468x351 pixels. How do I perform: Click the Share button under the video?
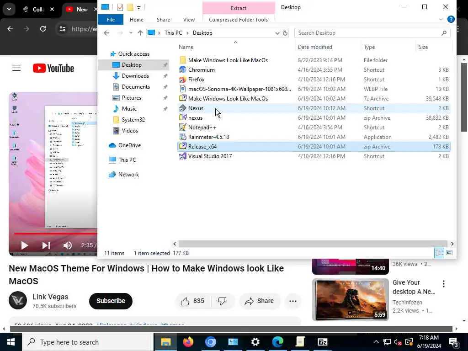(259, 301)
